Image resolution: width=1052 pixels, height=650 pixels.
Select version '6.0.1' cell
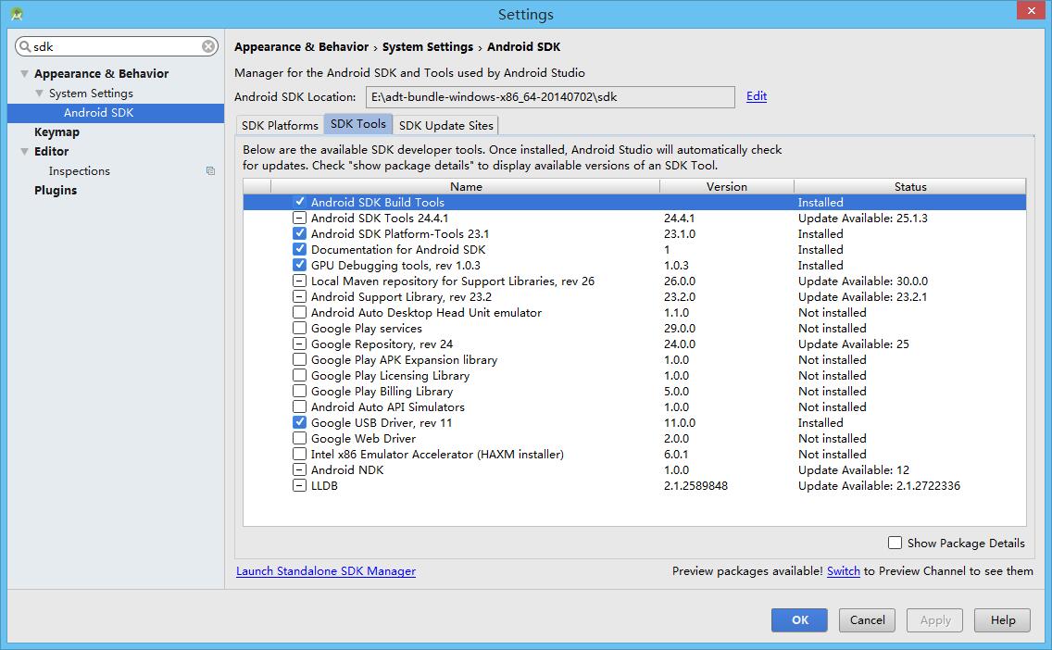tap(676, 454)
